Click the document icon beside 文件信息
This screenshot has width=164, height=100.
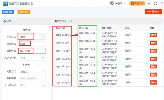pos(56,21)
